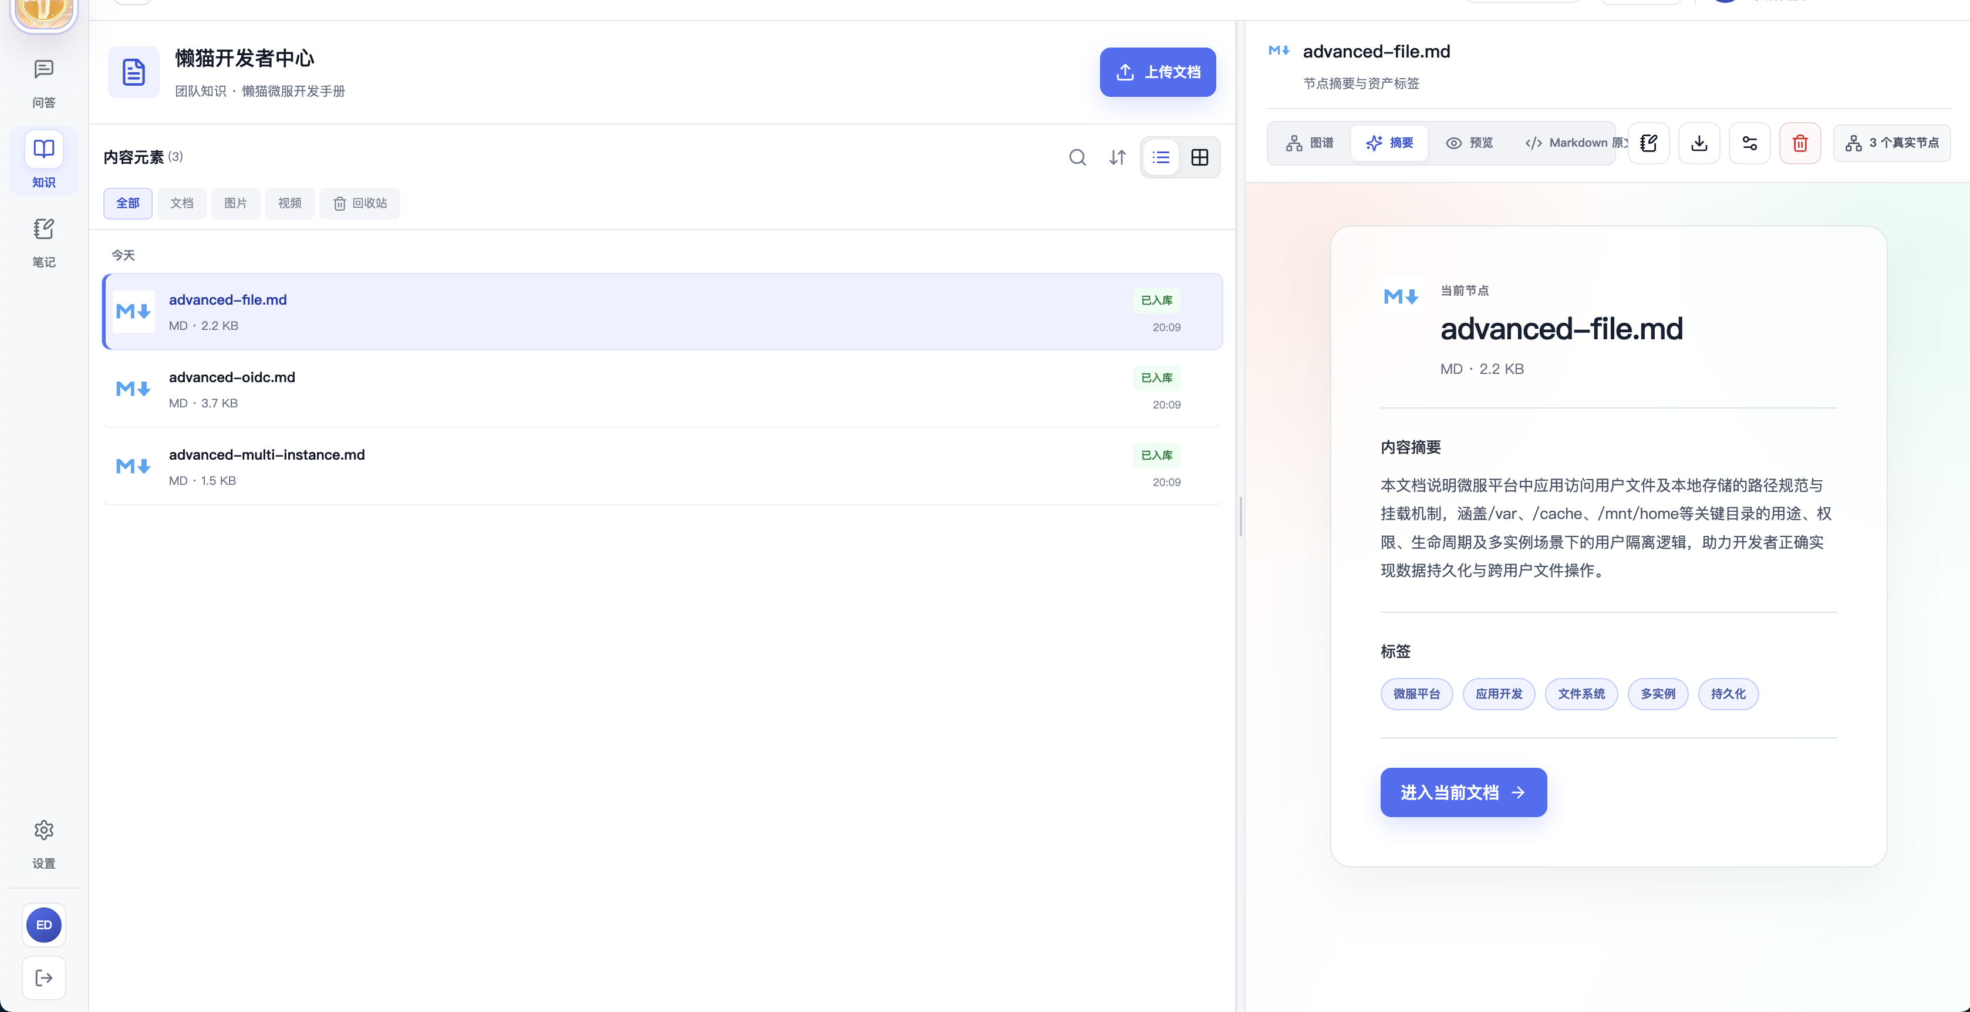Screen dimensions: 1970x1012
Task: Click the large markdown icon in summary card
Action: point(1401,296)
